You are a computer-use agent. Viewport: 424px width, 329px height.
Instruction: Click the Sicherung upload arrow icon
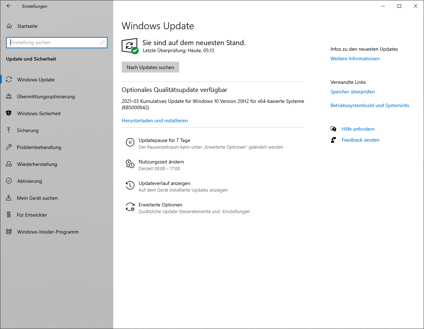pyautogui.click(x=9, y=130)
